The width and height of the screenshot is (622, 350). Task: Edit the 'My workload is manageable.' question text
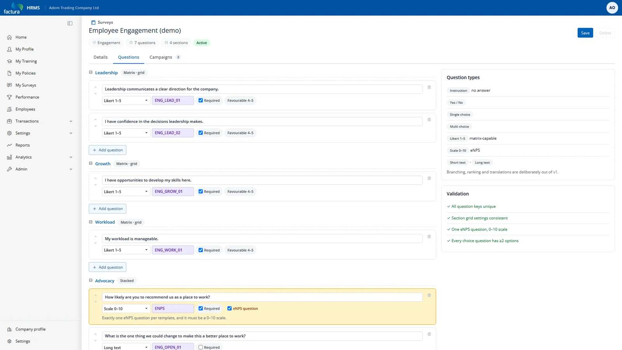(262, 239)
